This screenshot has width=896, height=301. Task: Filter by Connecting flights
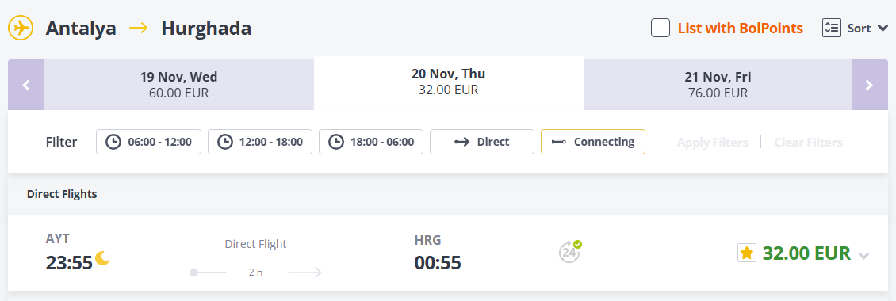[593, 142]
